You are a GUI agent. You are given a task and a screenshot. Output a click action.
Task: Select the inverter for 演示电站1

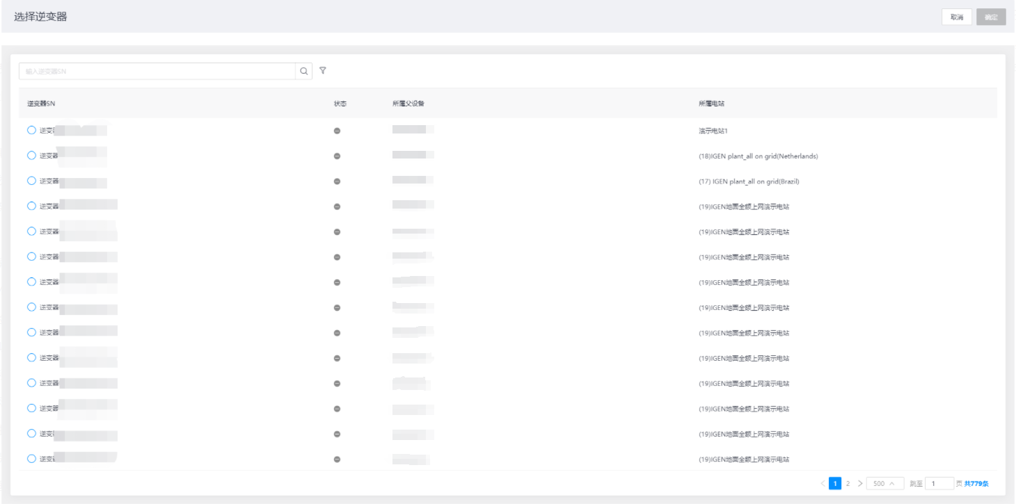click(x=31, y=130)
